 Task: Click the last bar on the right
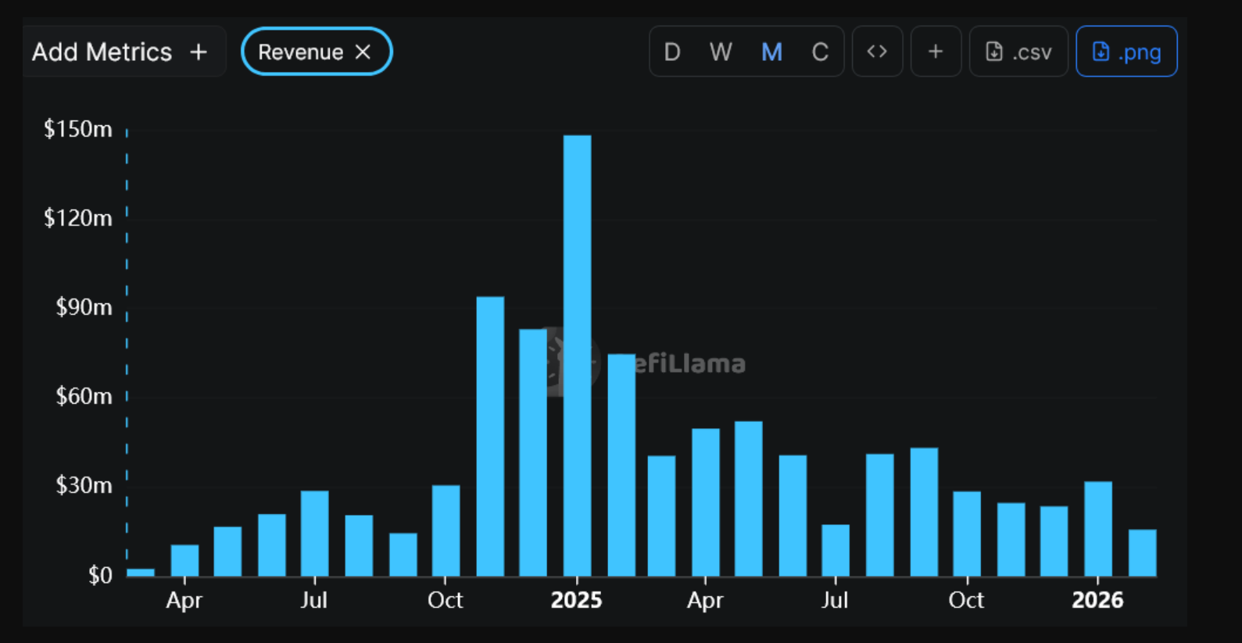coord(1142,552)
